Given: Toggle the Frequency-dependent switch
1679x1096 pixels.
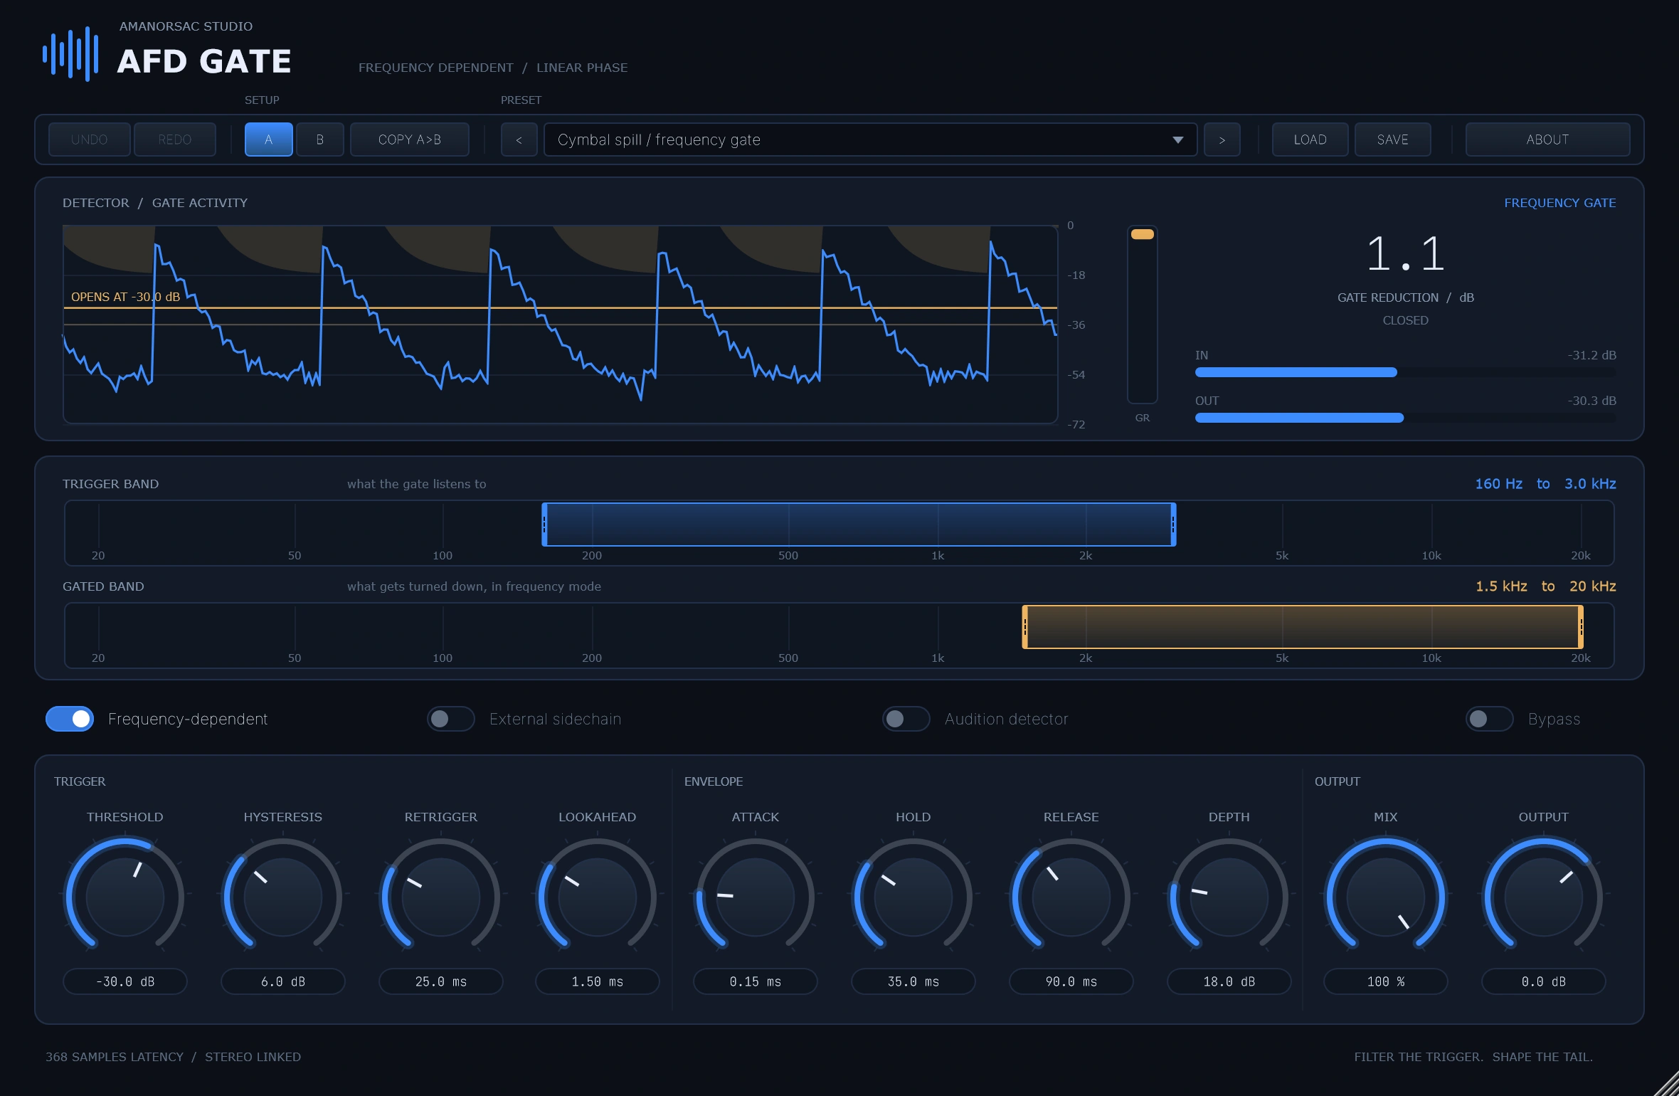Looking at the screenshot, I should (x=70, y=719).
